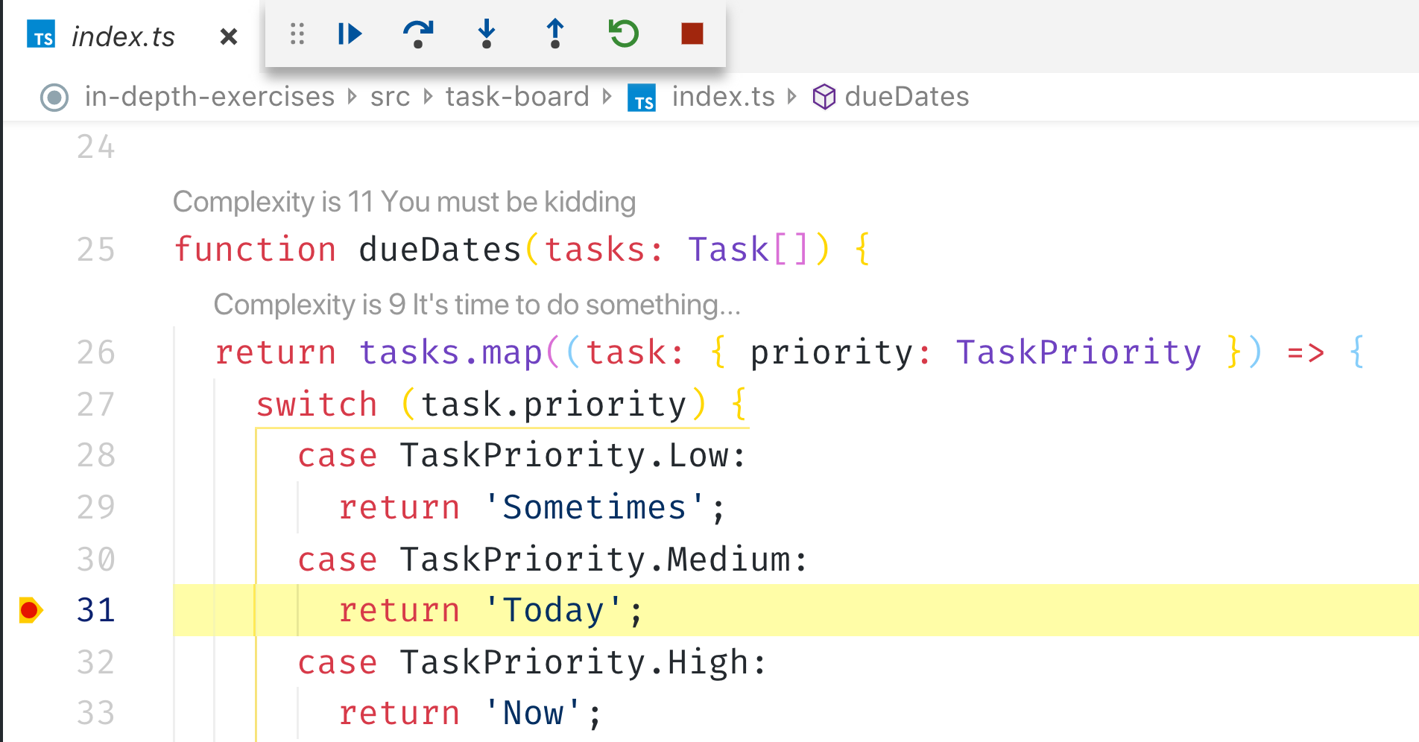Click the debug Step Into icon
Image resolution: width=1419 pixels, height=742 pixels.
(x=487, y=34)
